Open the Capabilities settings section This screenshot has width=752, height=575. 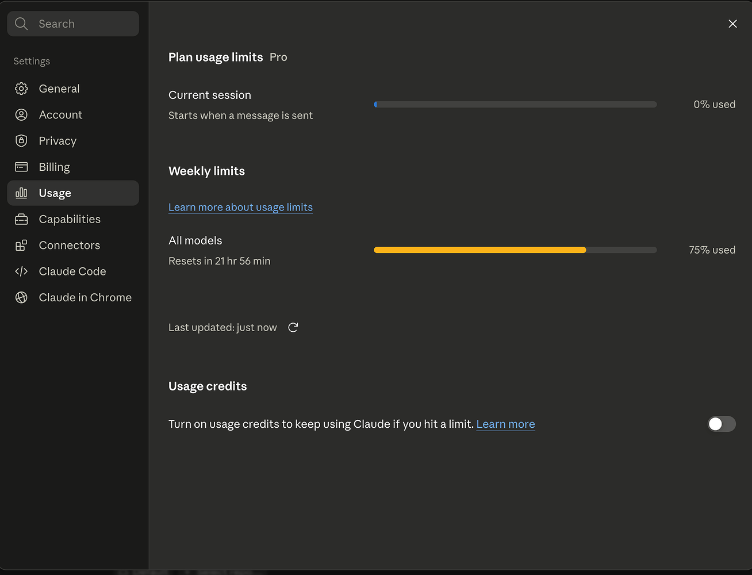73,219
